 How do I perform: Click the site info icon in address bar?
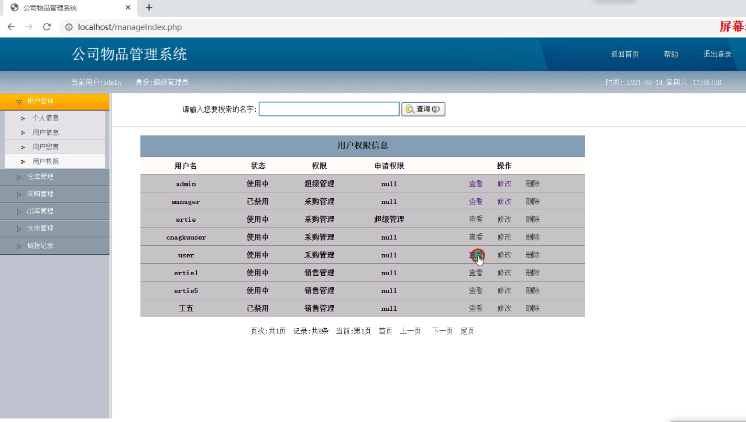point(69,27)
